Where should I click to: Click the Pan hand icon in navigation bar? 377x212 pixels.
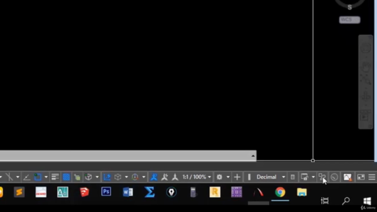(366, 67)
